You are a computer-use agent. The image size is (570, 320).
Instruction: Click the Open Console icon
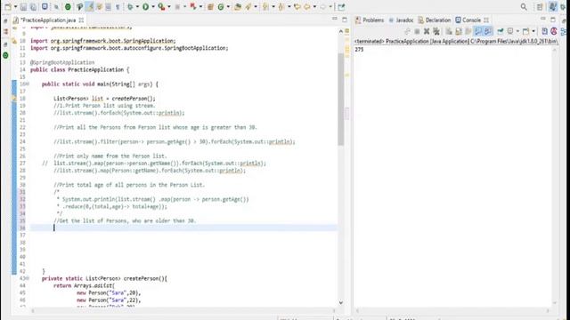tap(526, 32)
